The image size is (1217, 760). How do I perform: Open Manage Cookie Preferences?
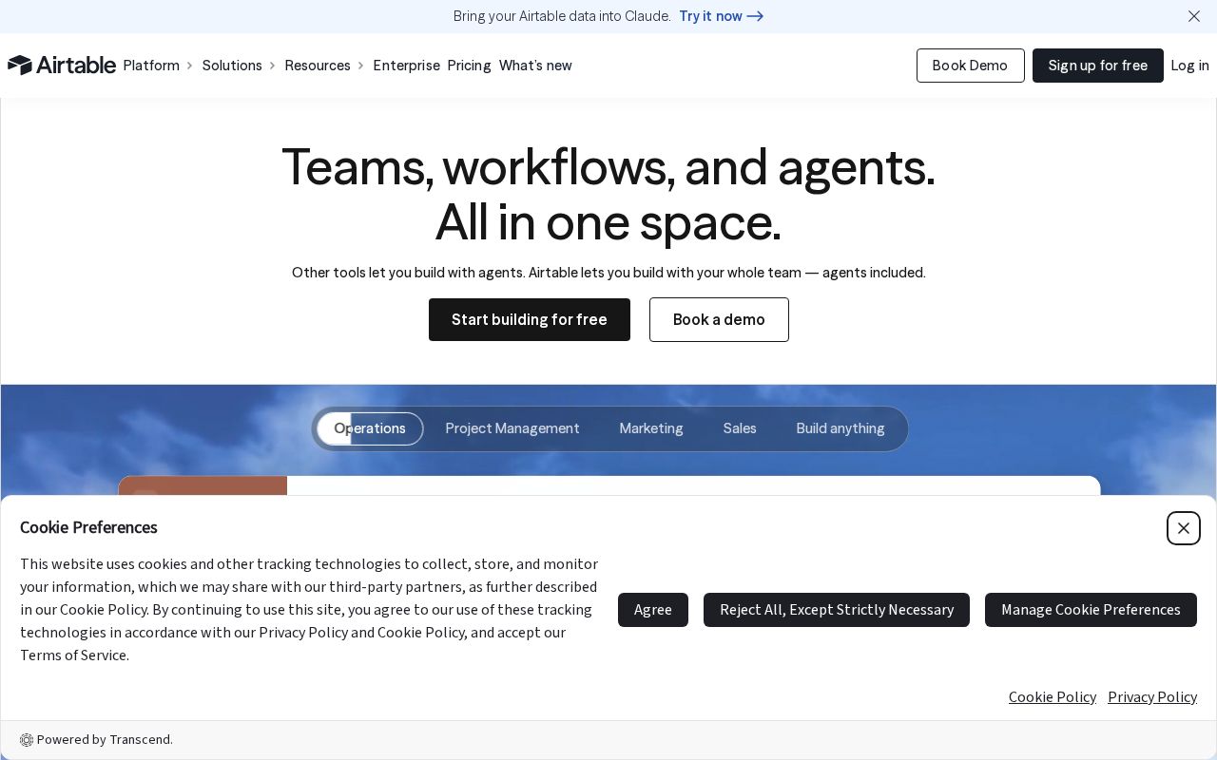tap(1091, 610)
